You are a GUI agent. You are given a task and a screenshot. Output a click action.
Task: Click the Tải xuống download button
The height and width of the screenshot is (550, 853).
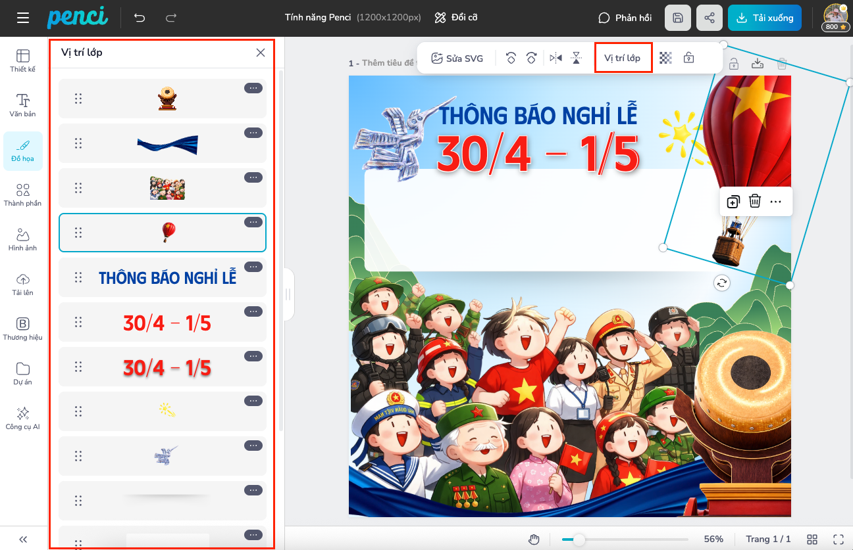[765, 18]
